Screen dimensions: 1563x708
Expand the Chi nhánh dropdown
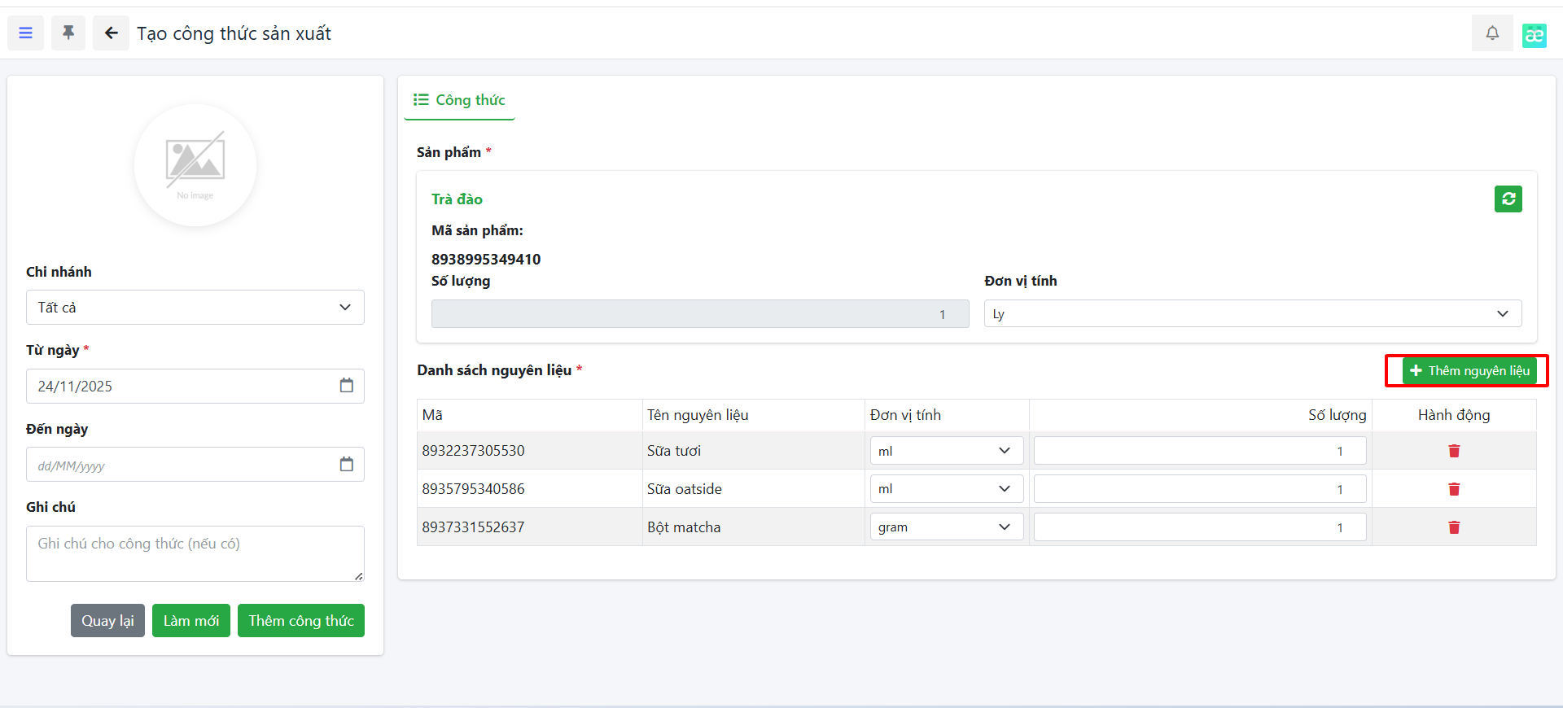pos(195,308)
